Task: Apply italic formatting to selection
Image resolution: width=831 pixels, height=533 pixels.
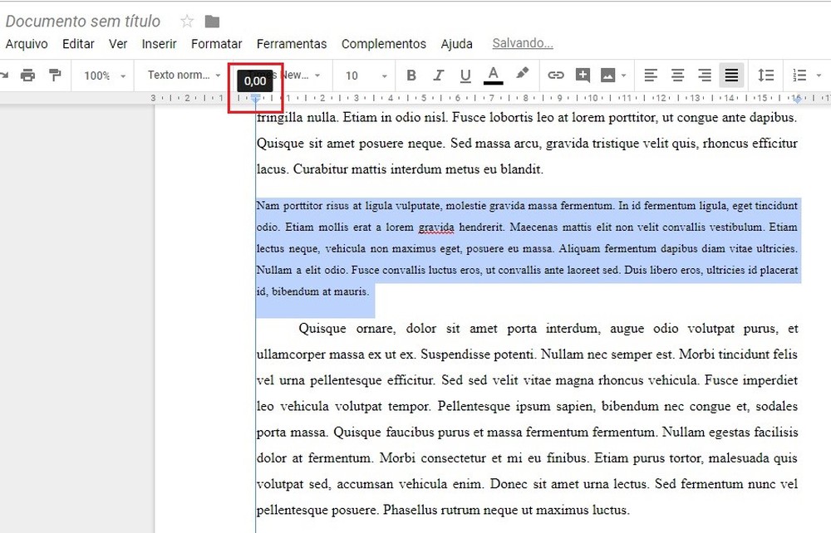Action: [439, 75]
